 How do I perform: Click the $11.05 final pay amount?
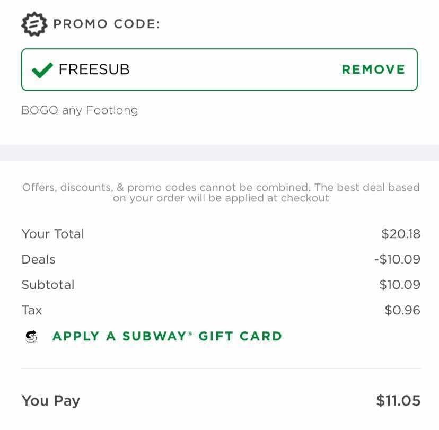(x=398, y=400)
